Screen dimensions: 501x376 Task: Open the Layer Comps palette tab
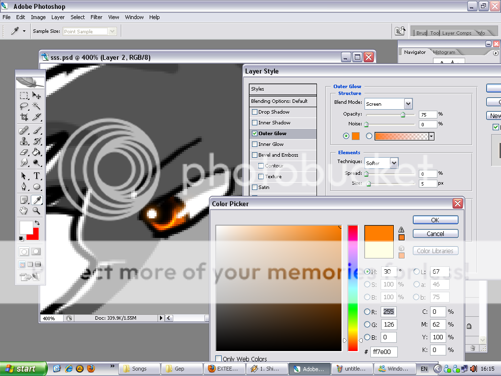tap(456, 33)
